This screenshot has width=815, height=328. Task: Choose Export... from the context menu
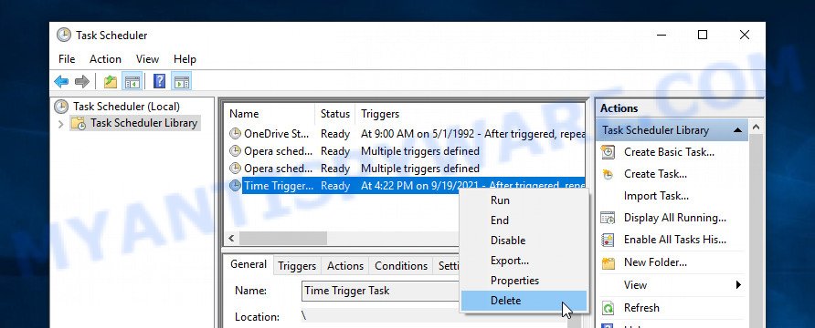click(x=524, y=261)
